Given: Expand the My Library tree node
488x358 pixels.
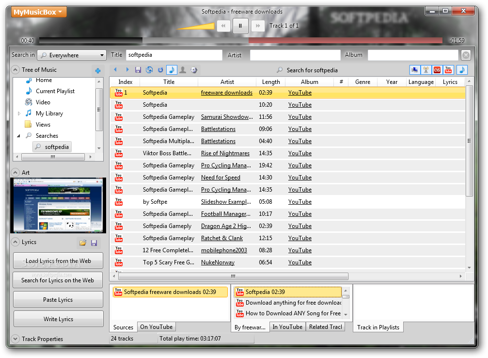Looking at the screenshot, I should pos(19,114).
